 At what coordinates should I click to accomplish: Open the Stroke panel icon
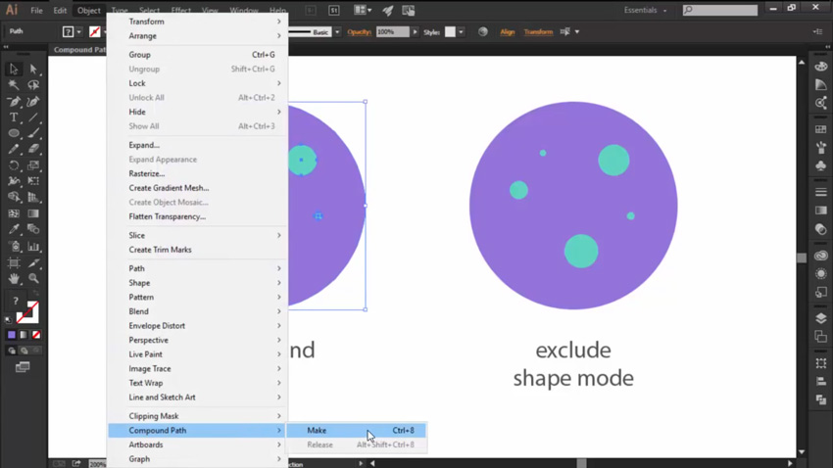tap(821, 192)
